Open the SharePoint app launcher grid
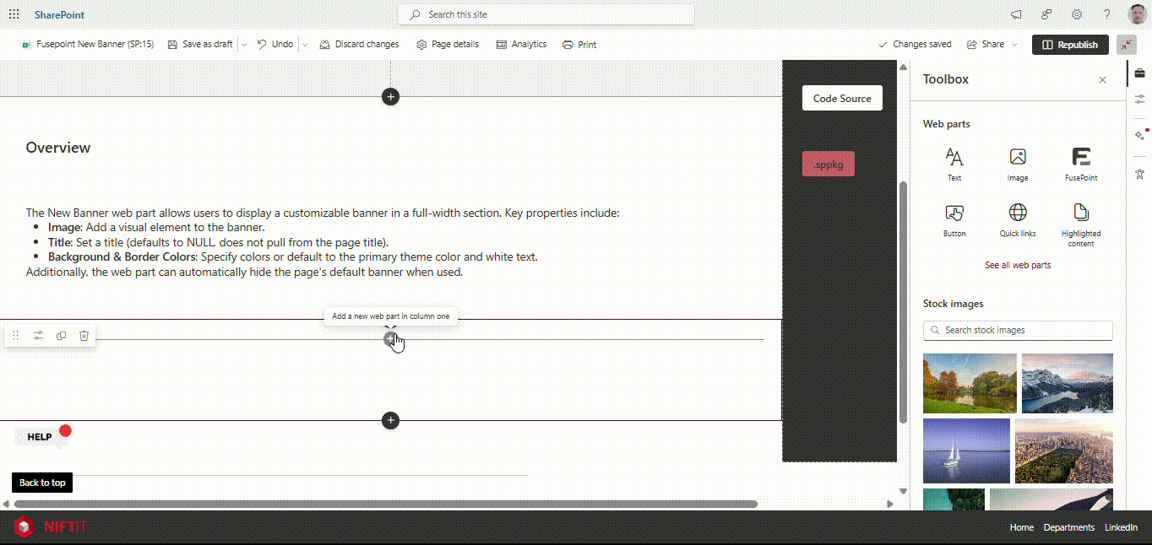1152x545 pixels. (14, 14)
